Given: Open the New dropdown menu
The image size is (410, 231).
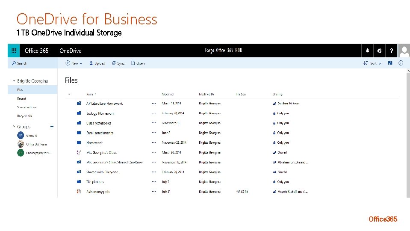Looking at the screenshot, I should tap(74, 63).
